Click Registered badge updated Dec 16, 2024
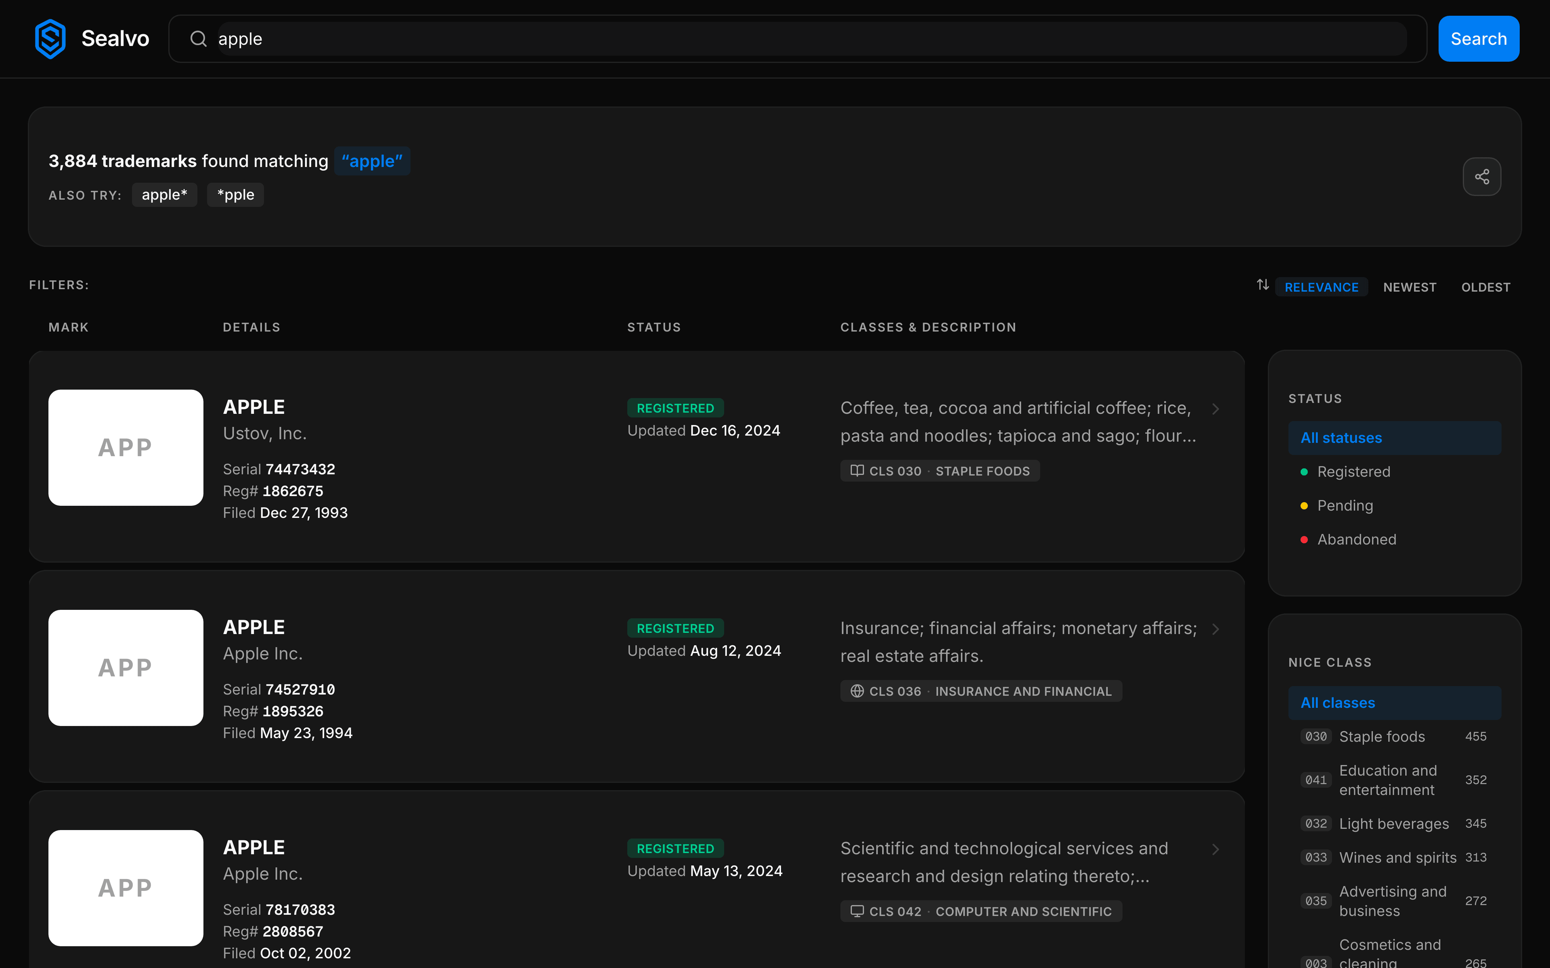 (675, 408)
